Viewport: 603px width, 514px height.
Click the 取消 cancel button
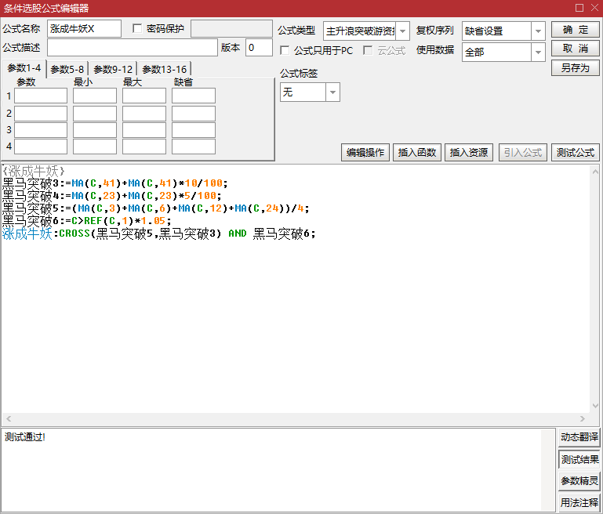[x=575, y=49]
